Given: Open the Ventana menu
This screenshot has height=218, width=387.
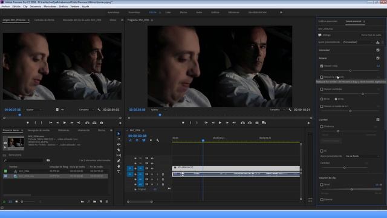Looking at the screenshot, I should (75, 7).
